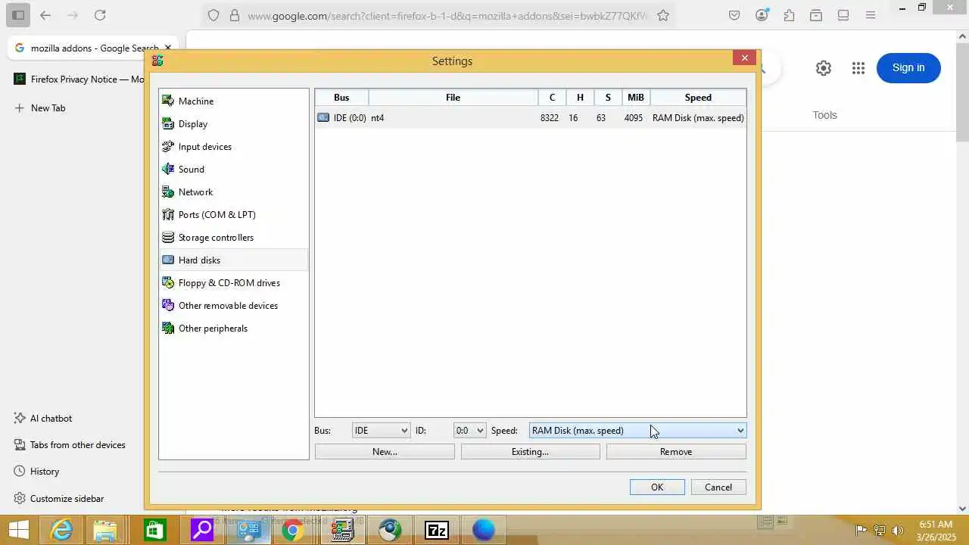Open History in the Firefox sidebar

(36, 471)
